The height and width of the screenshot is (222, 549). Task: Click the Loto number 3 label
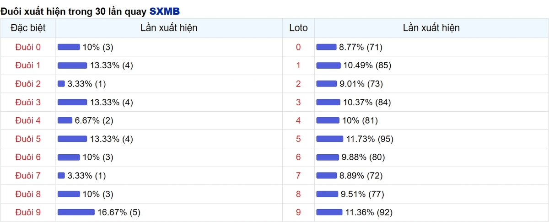point(299,102)
